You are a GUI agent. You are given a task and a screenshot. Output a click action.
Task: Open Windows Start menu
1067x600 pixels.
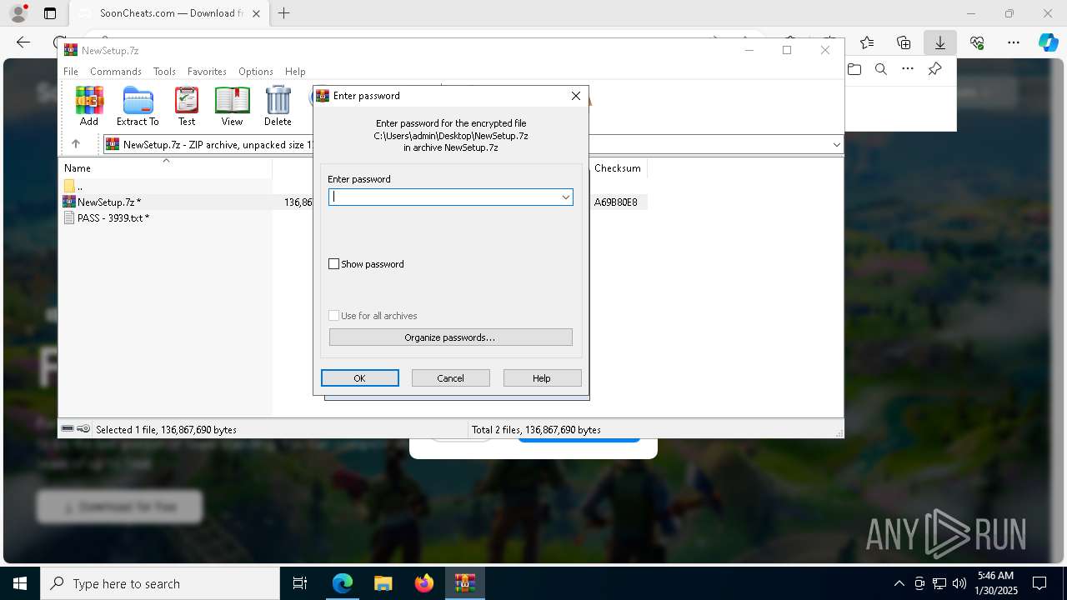tap(20, 583)
